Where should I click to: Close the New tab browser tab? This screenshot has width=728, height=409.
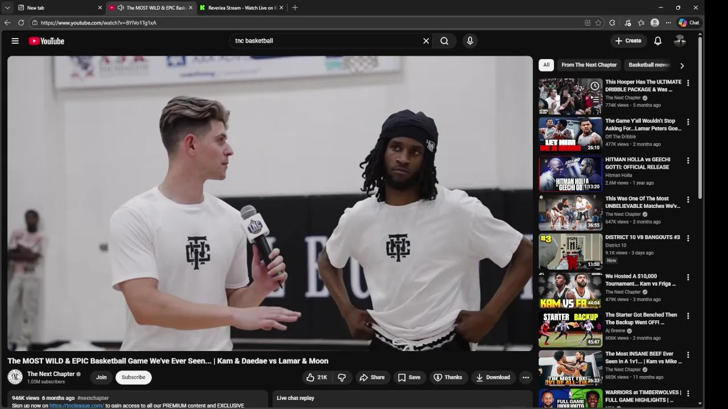pyautogui.click(x=100, y=8)
